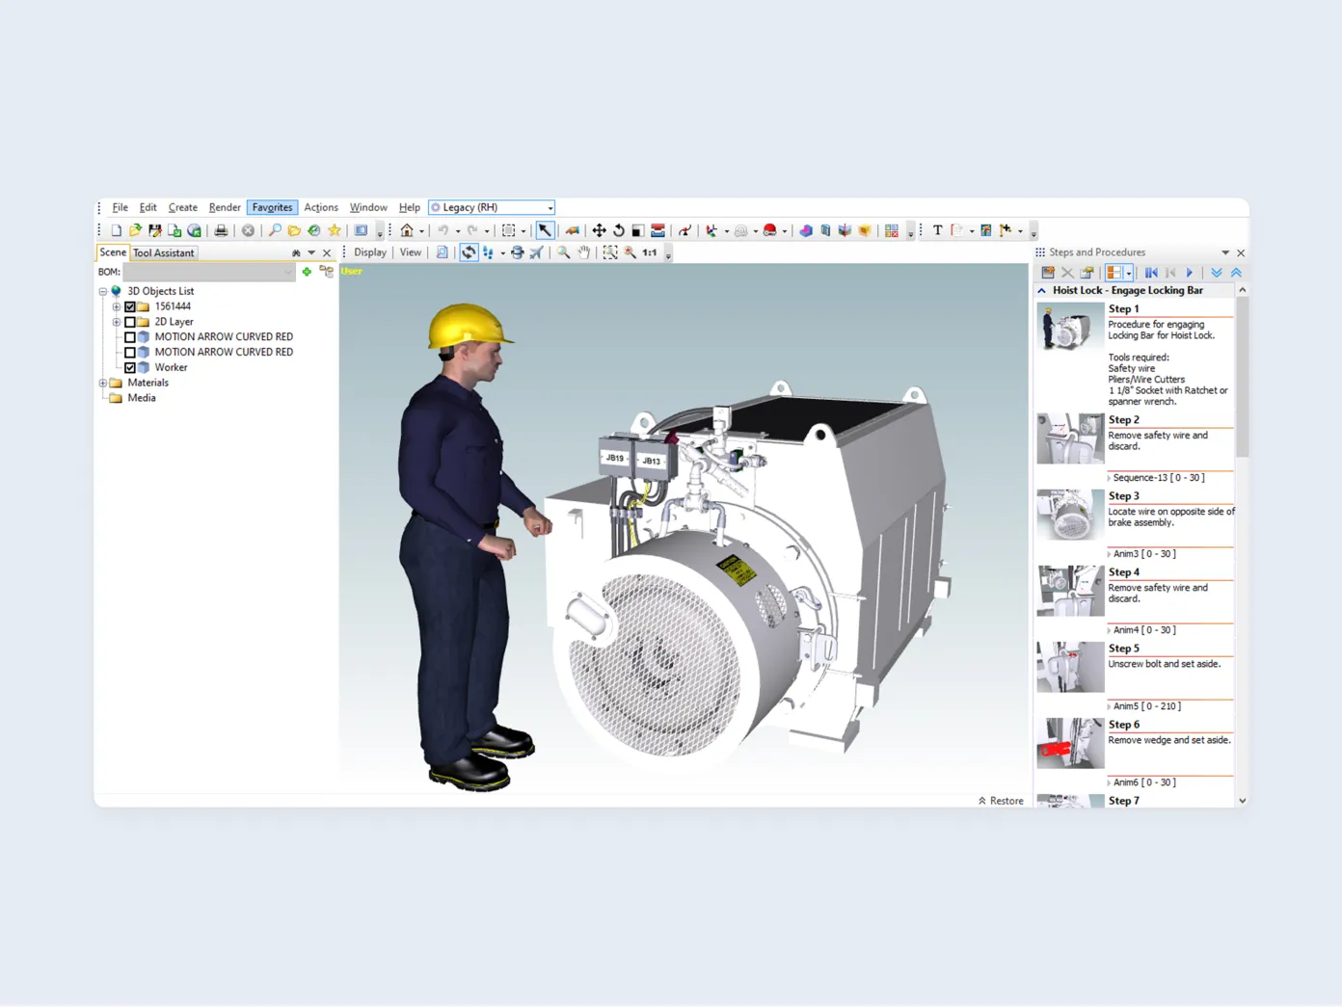
Task: Click the green plus icon next to BOM
Action: (307, 272)
